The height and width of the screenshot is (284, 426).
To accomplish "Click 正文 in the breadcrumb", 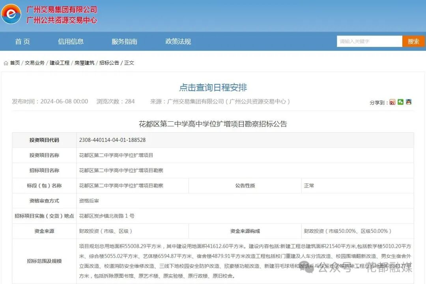I will click(129, 63).
